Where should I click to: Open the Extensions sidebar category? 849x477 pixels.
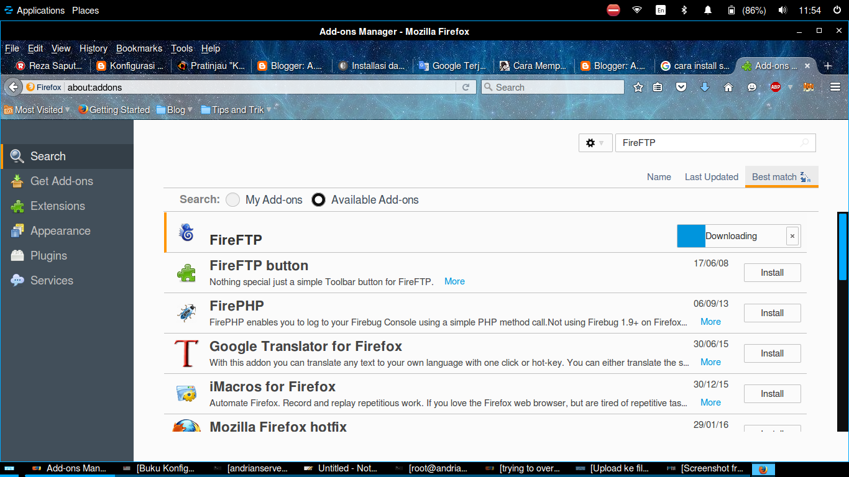pyautogui.click(x=67, y=206)
